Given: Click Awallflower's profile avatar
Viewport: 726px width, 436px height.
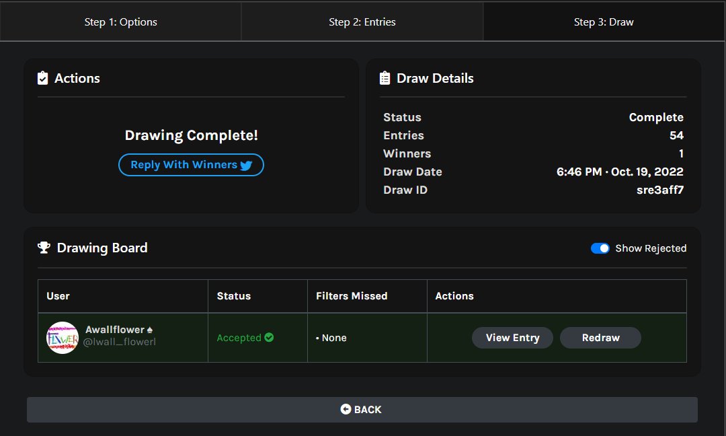Looking at the screenshot, I should pyautogui.click(x=63, y=338).
